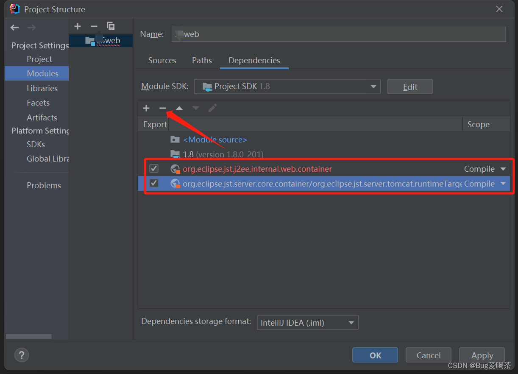Remove selected module with minus icon
This screenshot has width=518, height=374.
[x=94, y=26]
